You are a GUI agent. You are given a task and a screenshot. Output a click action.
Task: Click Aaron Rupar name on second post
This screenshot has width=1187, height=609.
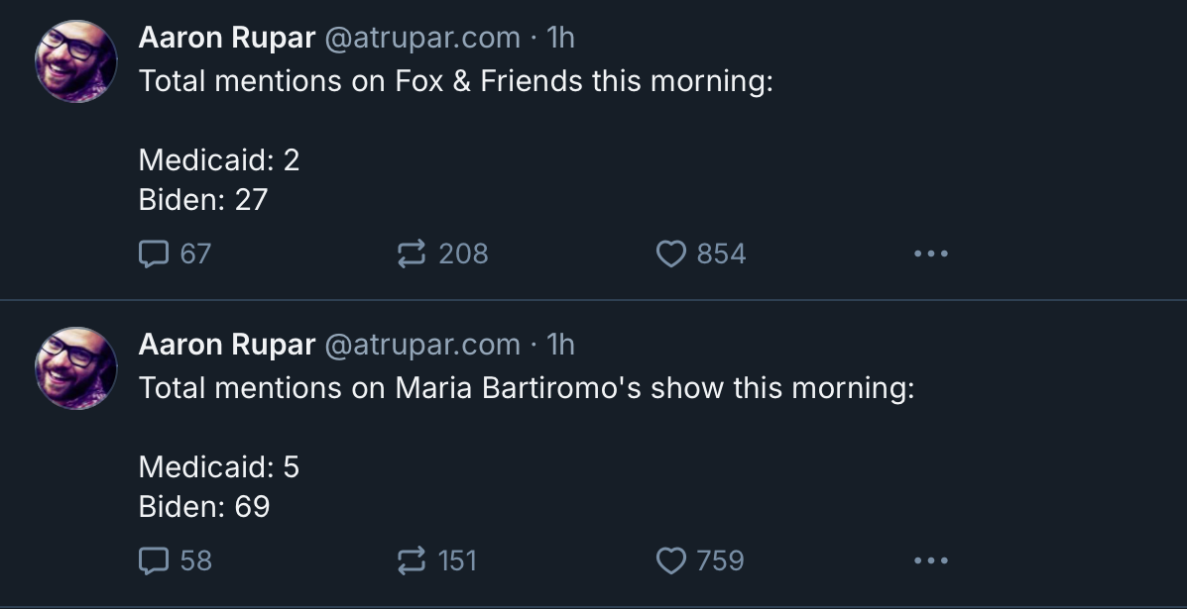[227, 345]
